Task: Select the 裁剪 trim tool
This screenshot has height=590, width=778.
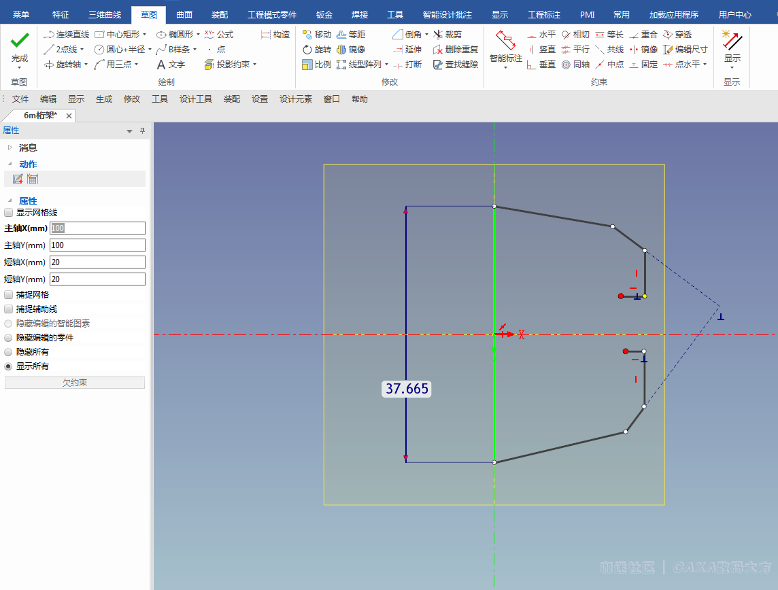Action: click(447, 34)
